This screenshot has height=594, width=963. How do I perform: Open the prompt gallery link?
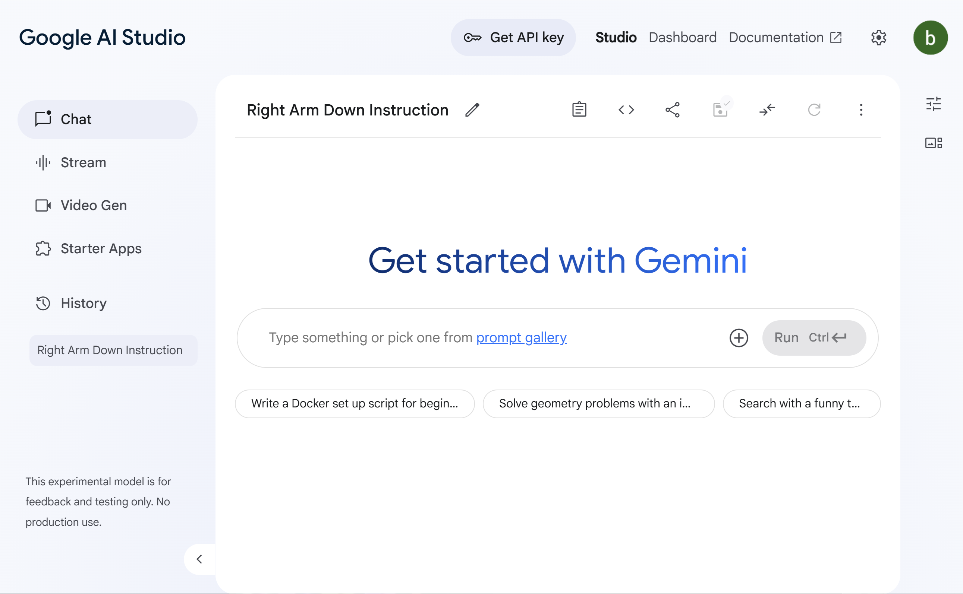(521, 337)
